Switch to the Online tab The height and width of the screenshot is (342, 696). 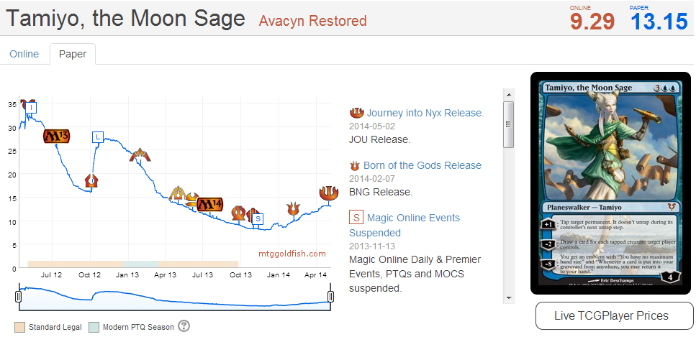point(24,54)
